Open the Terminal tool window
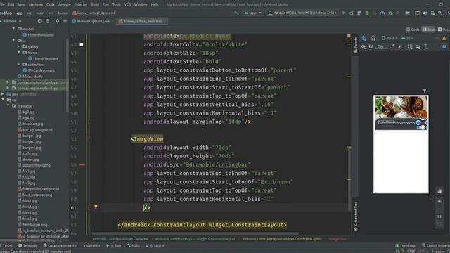The image size is (450, 253). 27,245
